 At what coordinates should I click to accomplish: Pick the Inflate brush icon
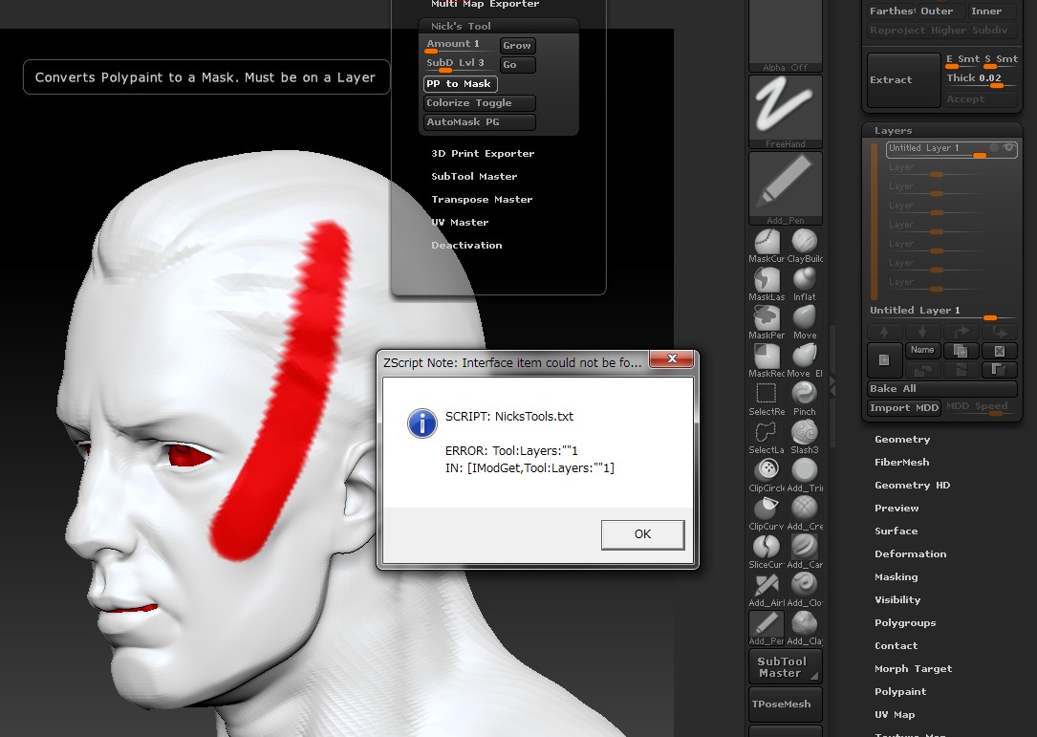(805, 279)
